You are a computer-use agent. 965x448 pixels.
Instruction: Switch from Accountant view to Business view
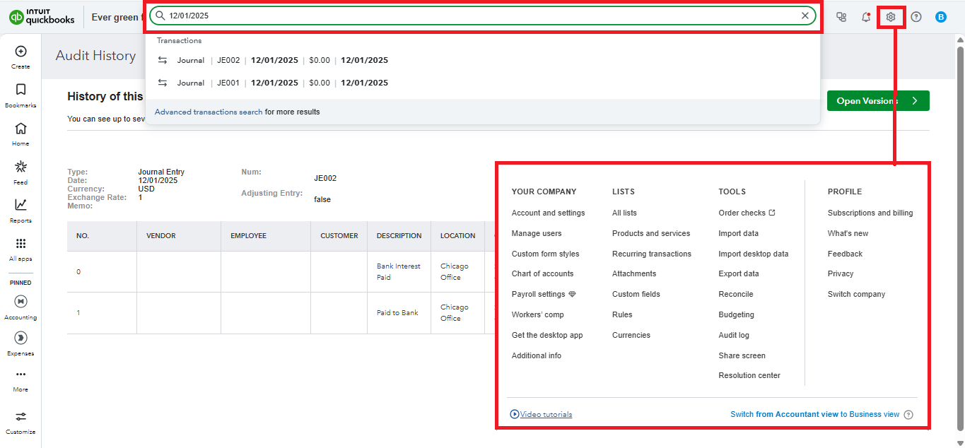[814, 415]
